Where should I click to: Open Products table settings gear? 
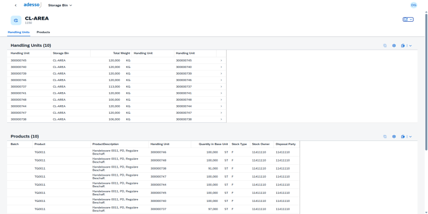[x=394, y=136]
